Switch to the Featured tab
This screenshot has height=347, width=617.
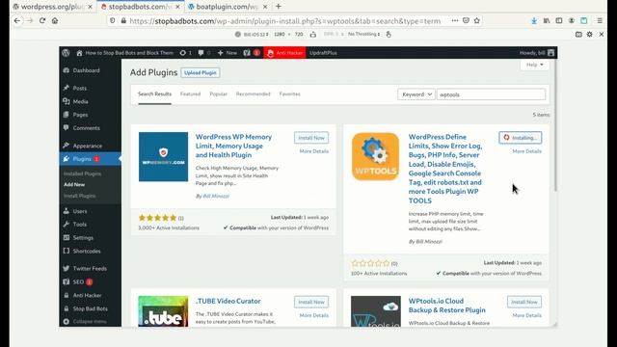pyautogui.click(x=191, y=94)
